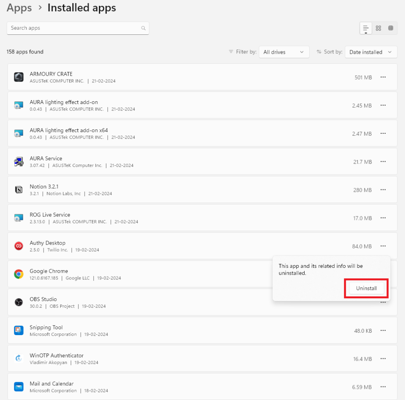Click the Sort by arrows icon
The image size is (405, 400).
point(319,52)
